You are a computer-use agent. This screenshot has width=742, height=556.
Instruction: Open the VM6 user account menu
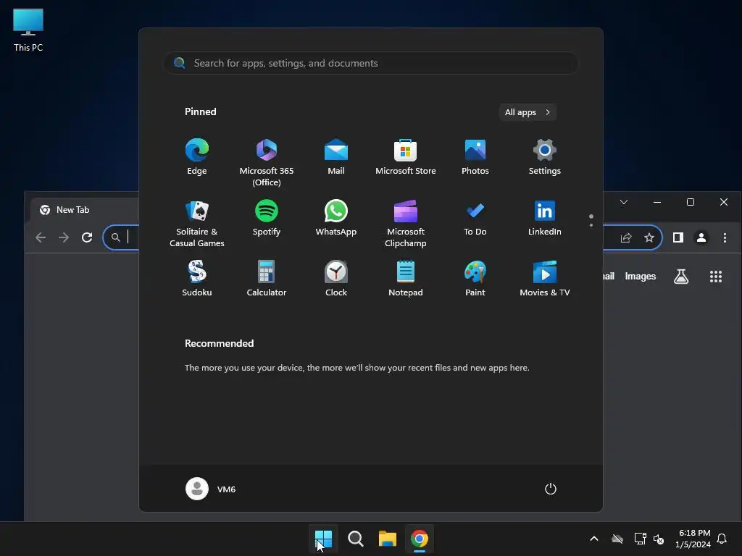point(211,489)
